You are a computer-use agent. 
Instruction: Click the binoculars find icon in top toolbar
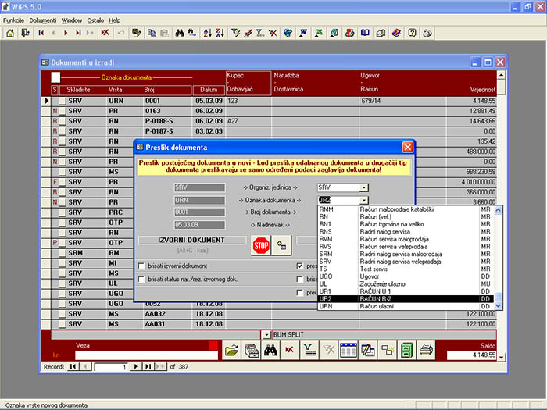[180, 33]
